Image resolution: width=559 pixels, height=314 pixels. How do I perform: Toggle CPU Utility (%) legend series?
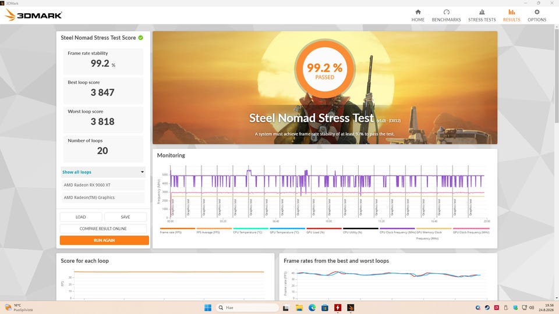pyautogui.click(x=360, y=231)
